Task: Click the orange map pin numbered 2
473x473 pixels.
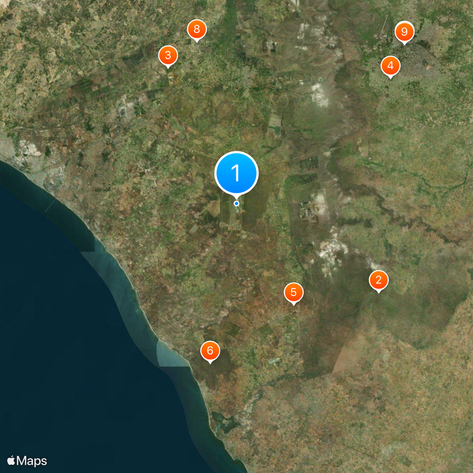Action: click(378, 280)
